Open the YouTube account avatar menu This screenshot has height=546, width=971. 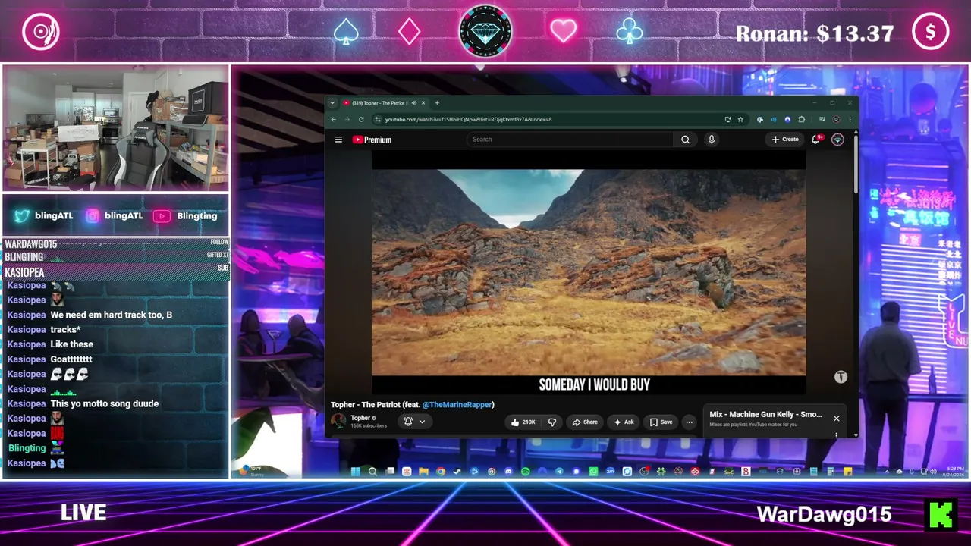pos(837,140)
